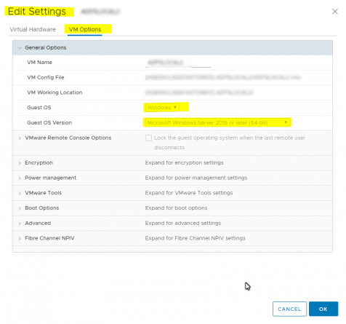Expand the Encryption section

[x=20, y=163]
